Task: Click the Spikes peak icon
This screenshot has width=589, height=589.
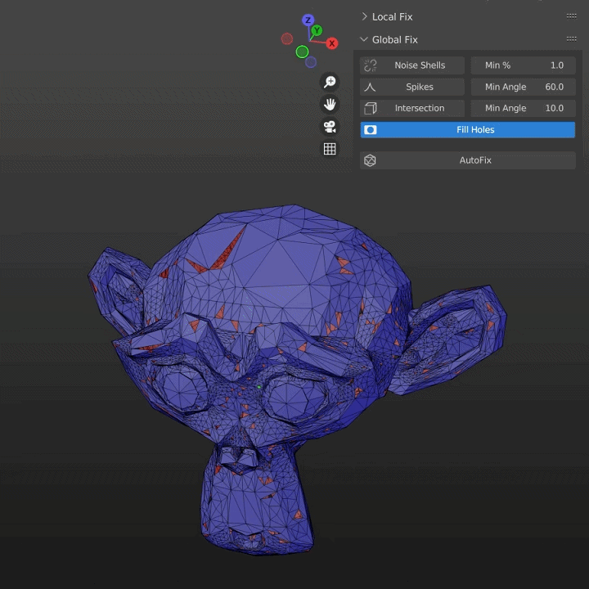Action: click(370, 88)
